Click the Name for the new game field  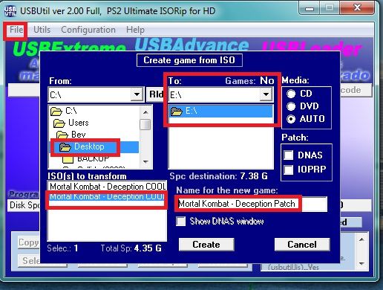(x=252, y=204)
